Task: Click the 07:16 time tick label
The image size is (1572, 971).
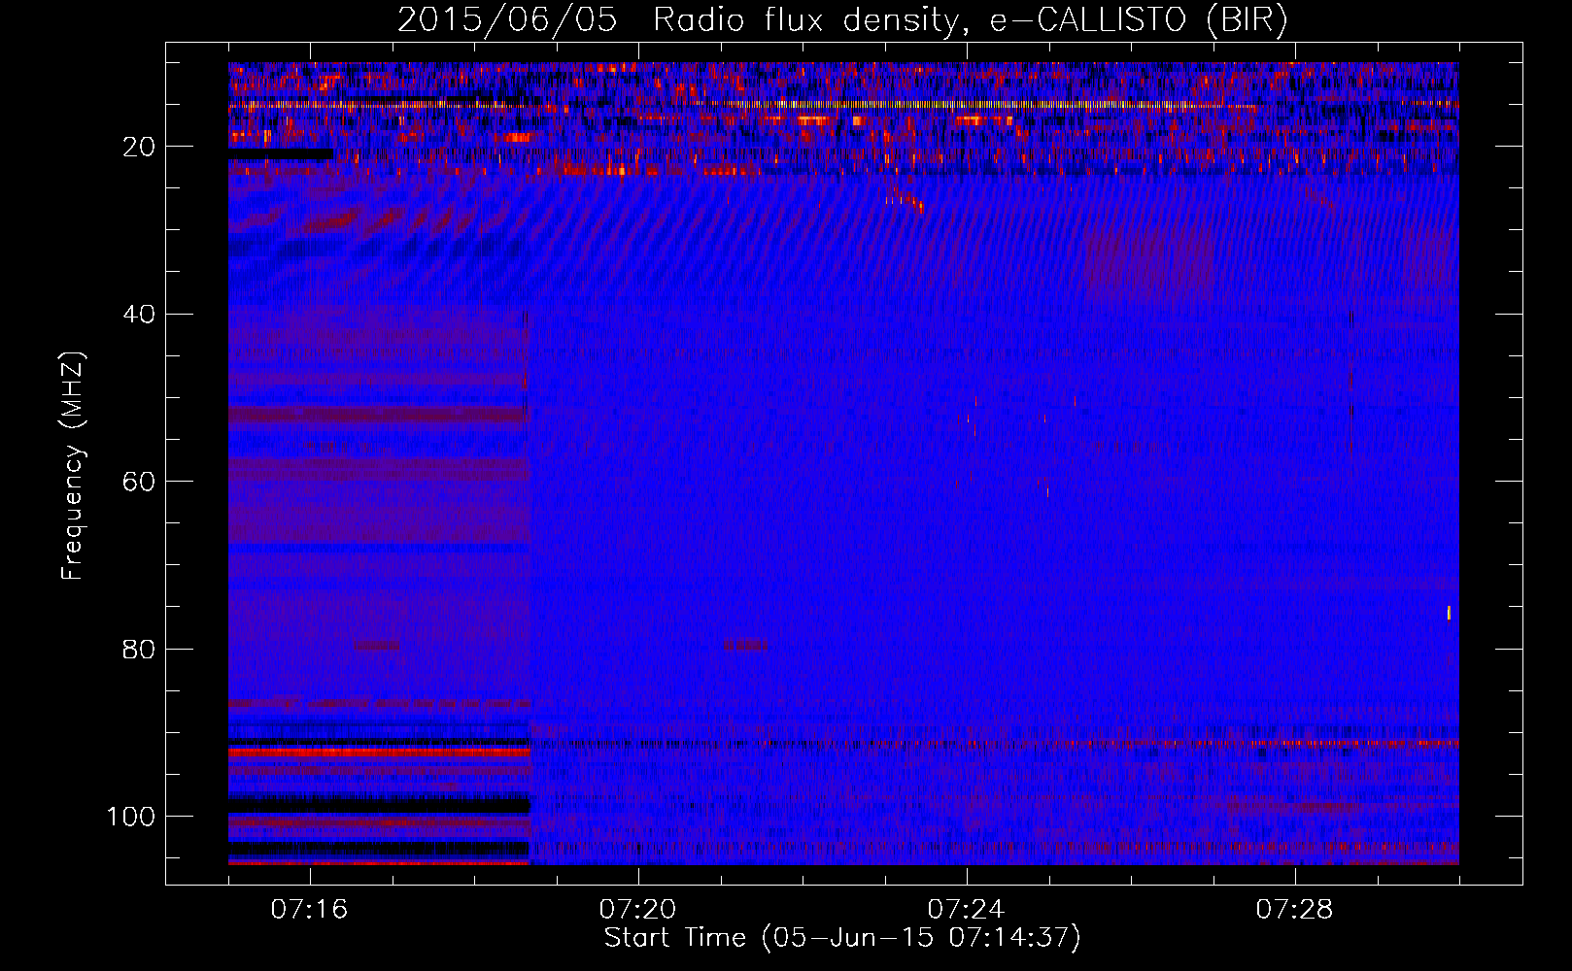Action: click(x=310, y=910)
